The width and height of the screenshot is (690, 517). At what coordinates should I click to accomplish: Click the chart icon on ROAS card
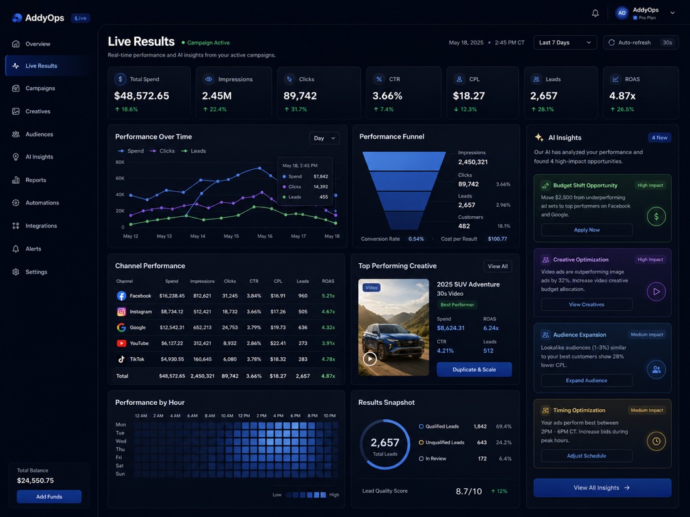tap(615, 79)
